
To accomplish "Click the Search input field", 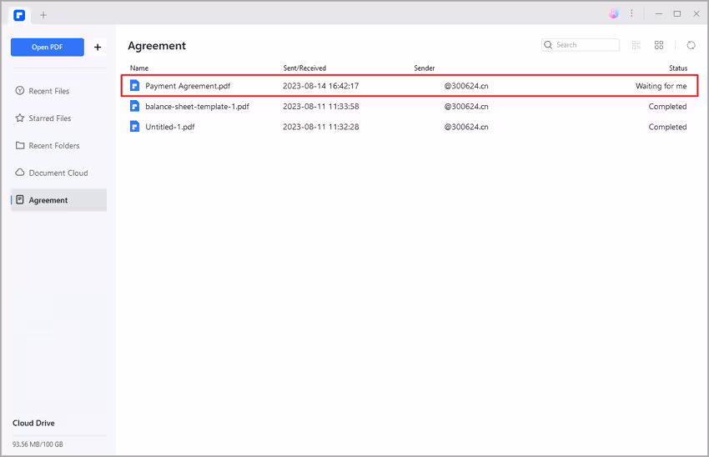I will point(586,45).
